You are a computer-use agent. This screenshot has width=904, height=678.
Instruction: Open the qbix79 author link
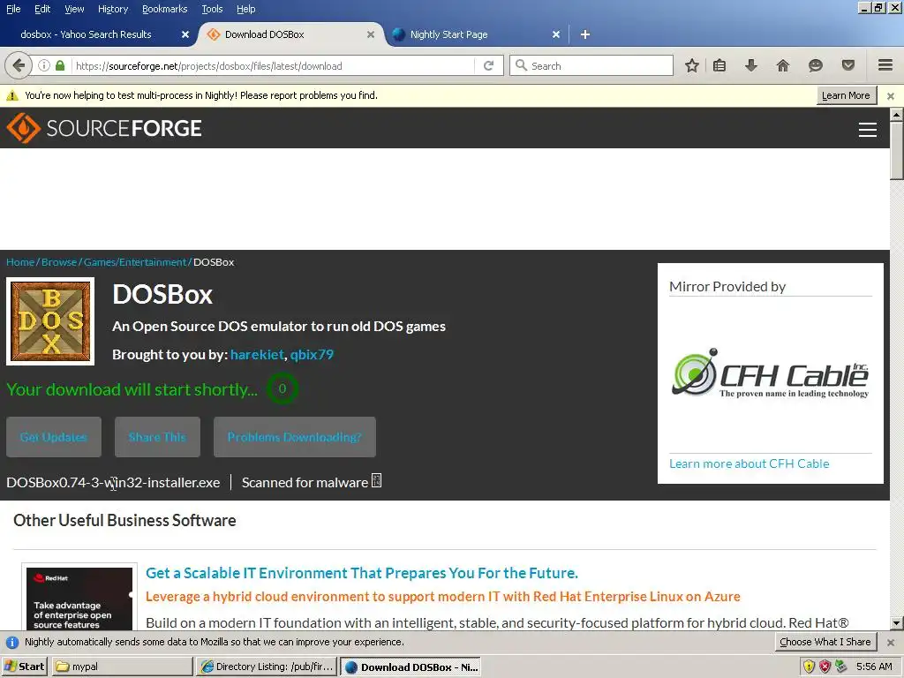click(x=312, y=355)
